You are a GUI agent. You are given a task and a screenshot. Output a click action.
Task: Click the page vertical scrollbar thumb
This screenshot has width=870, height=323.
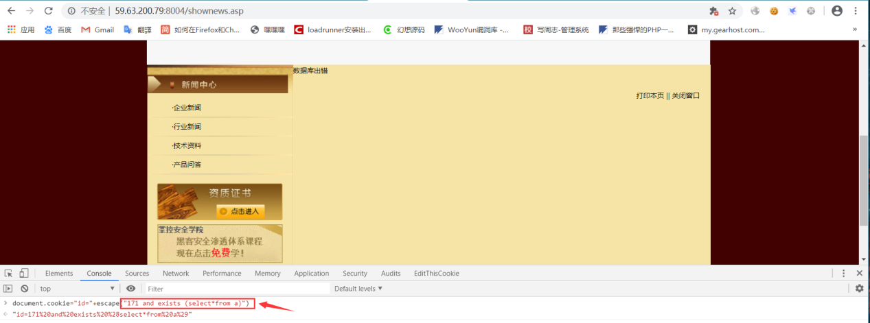[x=864, y=180]
